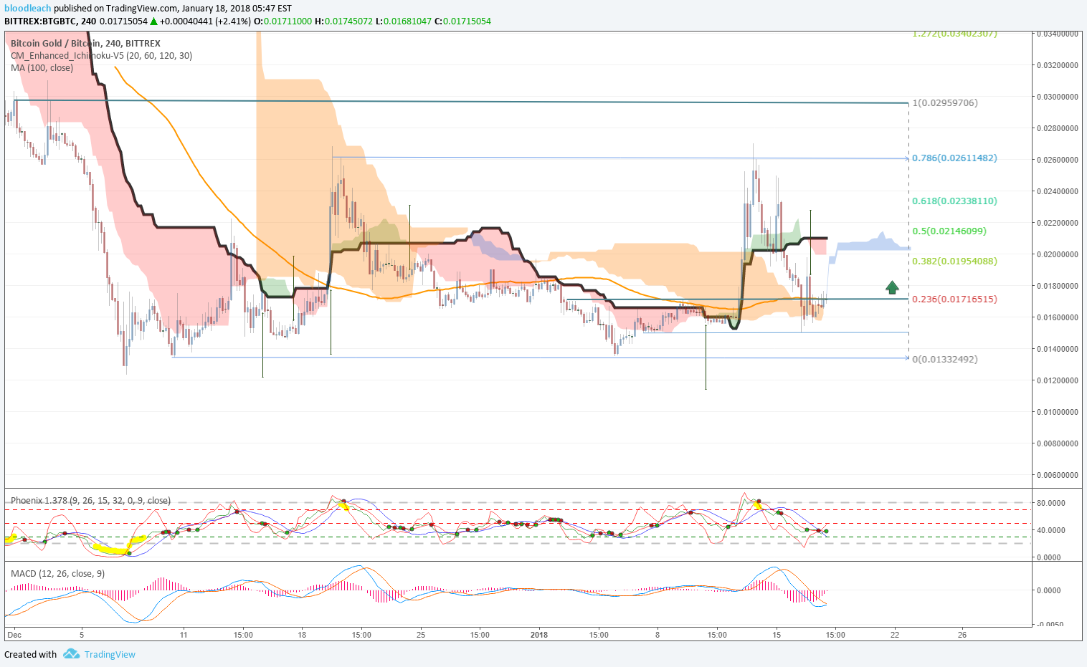Screen dimensions: 1087x667
Task: Click the BITTREX:BTGBTC symbol in header
Action: click(40, 21)
